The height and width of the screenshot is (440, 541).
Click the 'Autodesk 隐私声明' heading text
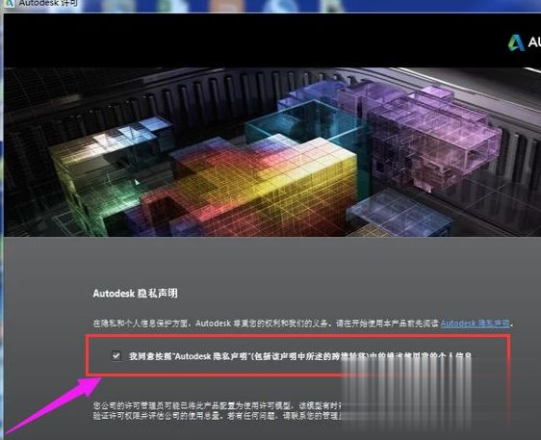[135, 294]
